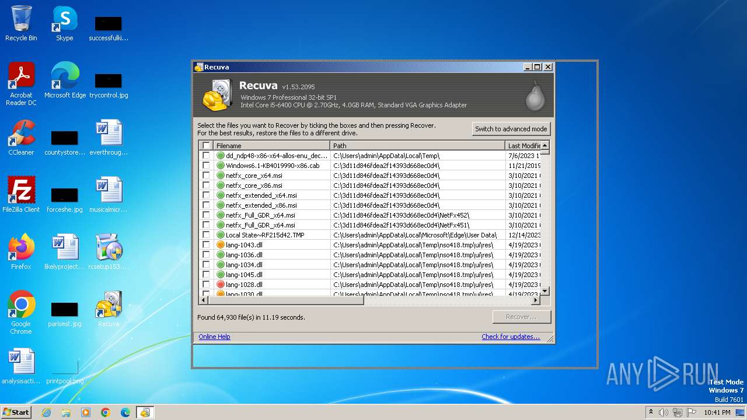
Task: Click the taskbar clock showing 10:41 PM
Action: tap(717, 412)
